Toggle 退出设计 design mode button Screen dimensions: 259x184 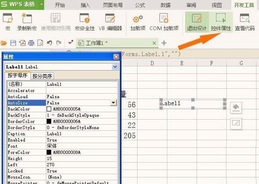pos(197,22)
